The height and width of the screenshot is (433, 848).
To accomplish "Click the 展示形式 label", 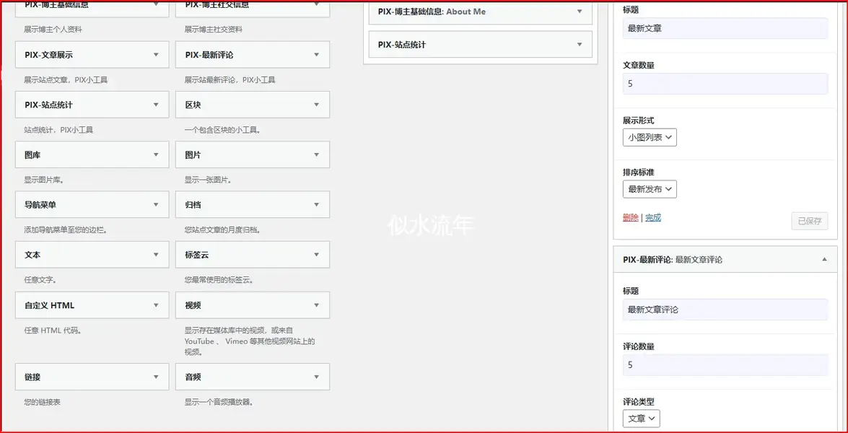I will [639, 121].
